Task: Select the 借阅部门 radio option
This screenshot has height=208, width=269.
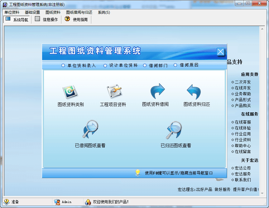Action: [145, 66]
